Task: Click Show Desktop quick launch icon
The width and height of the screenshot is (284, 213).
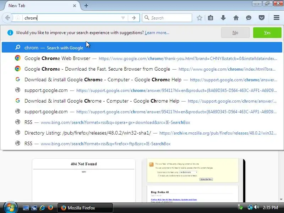Action: (26, 208)
